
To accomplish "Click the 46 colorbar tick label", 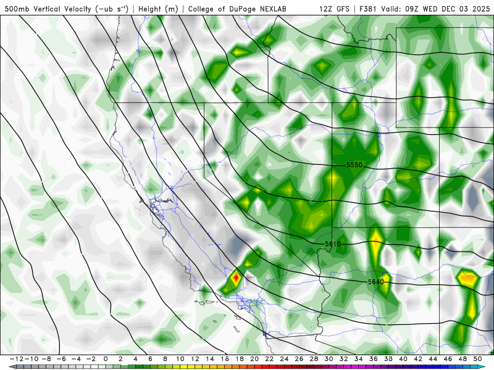I will (x=448, y=359).
